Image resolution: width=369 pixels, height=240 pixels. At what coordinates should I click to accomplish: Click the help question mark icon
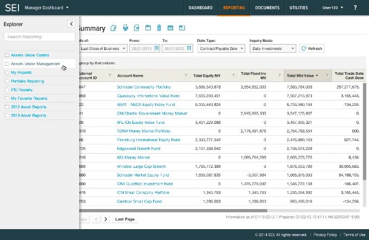pos(355,8)
